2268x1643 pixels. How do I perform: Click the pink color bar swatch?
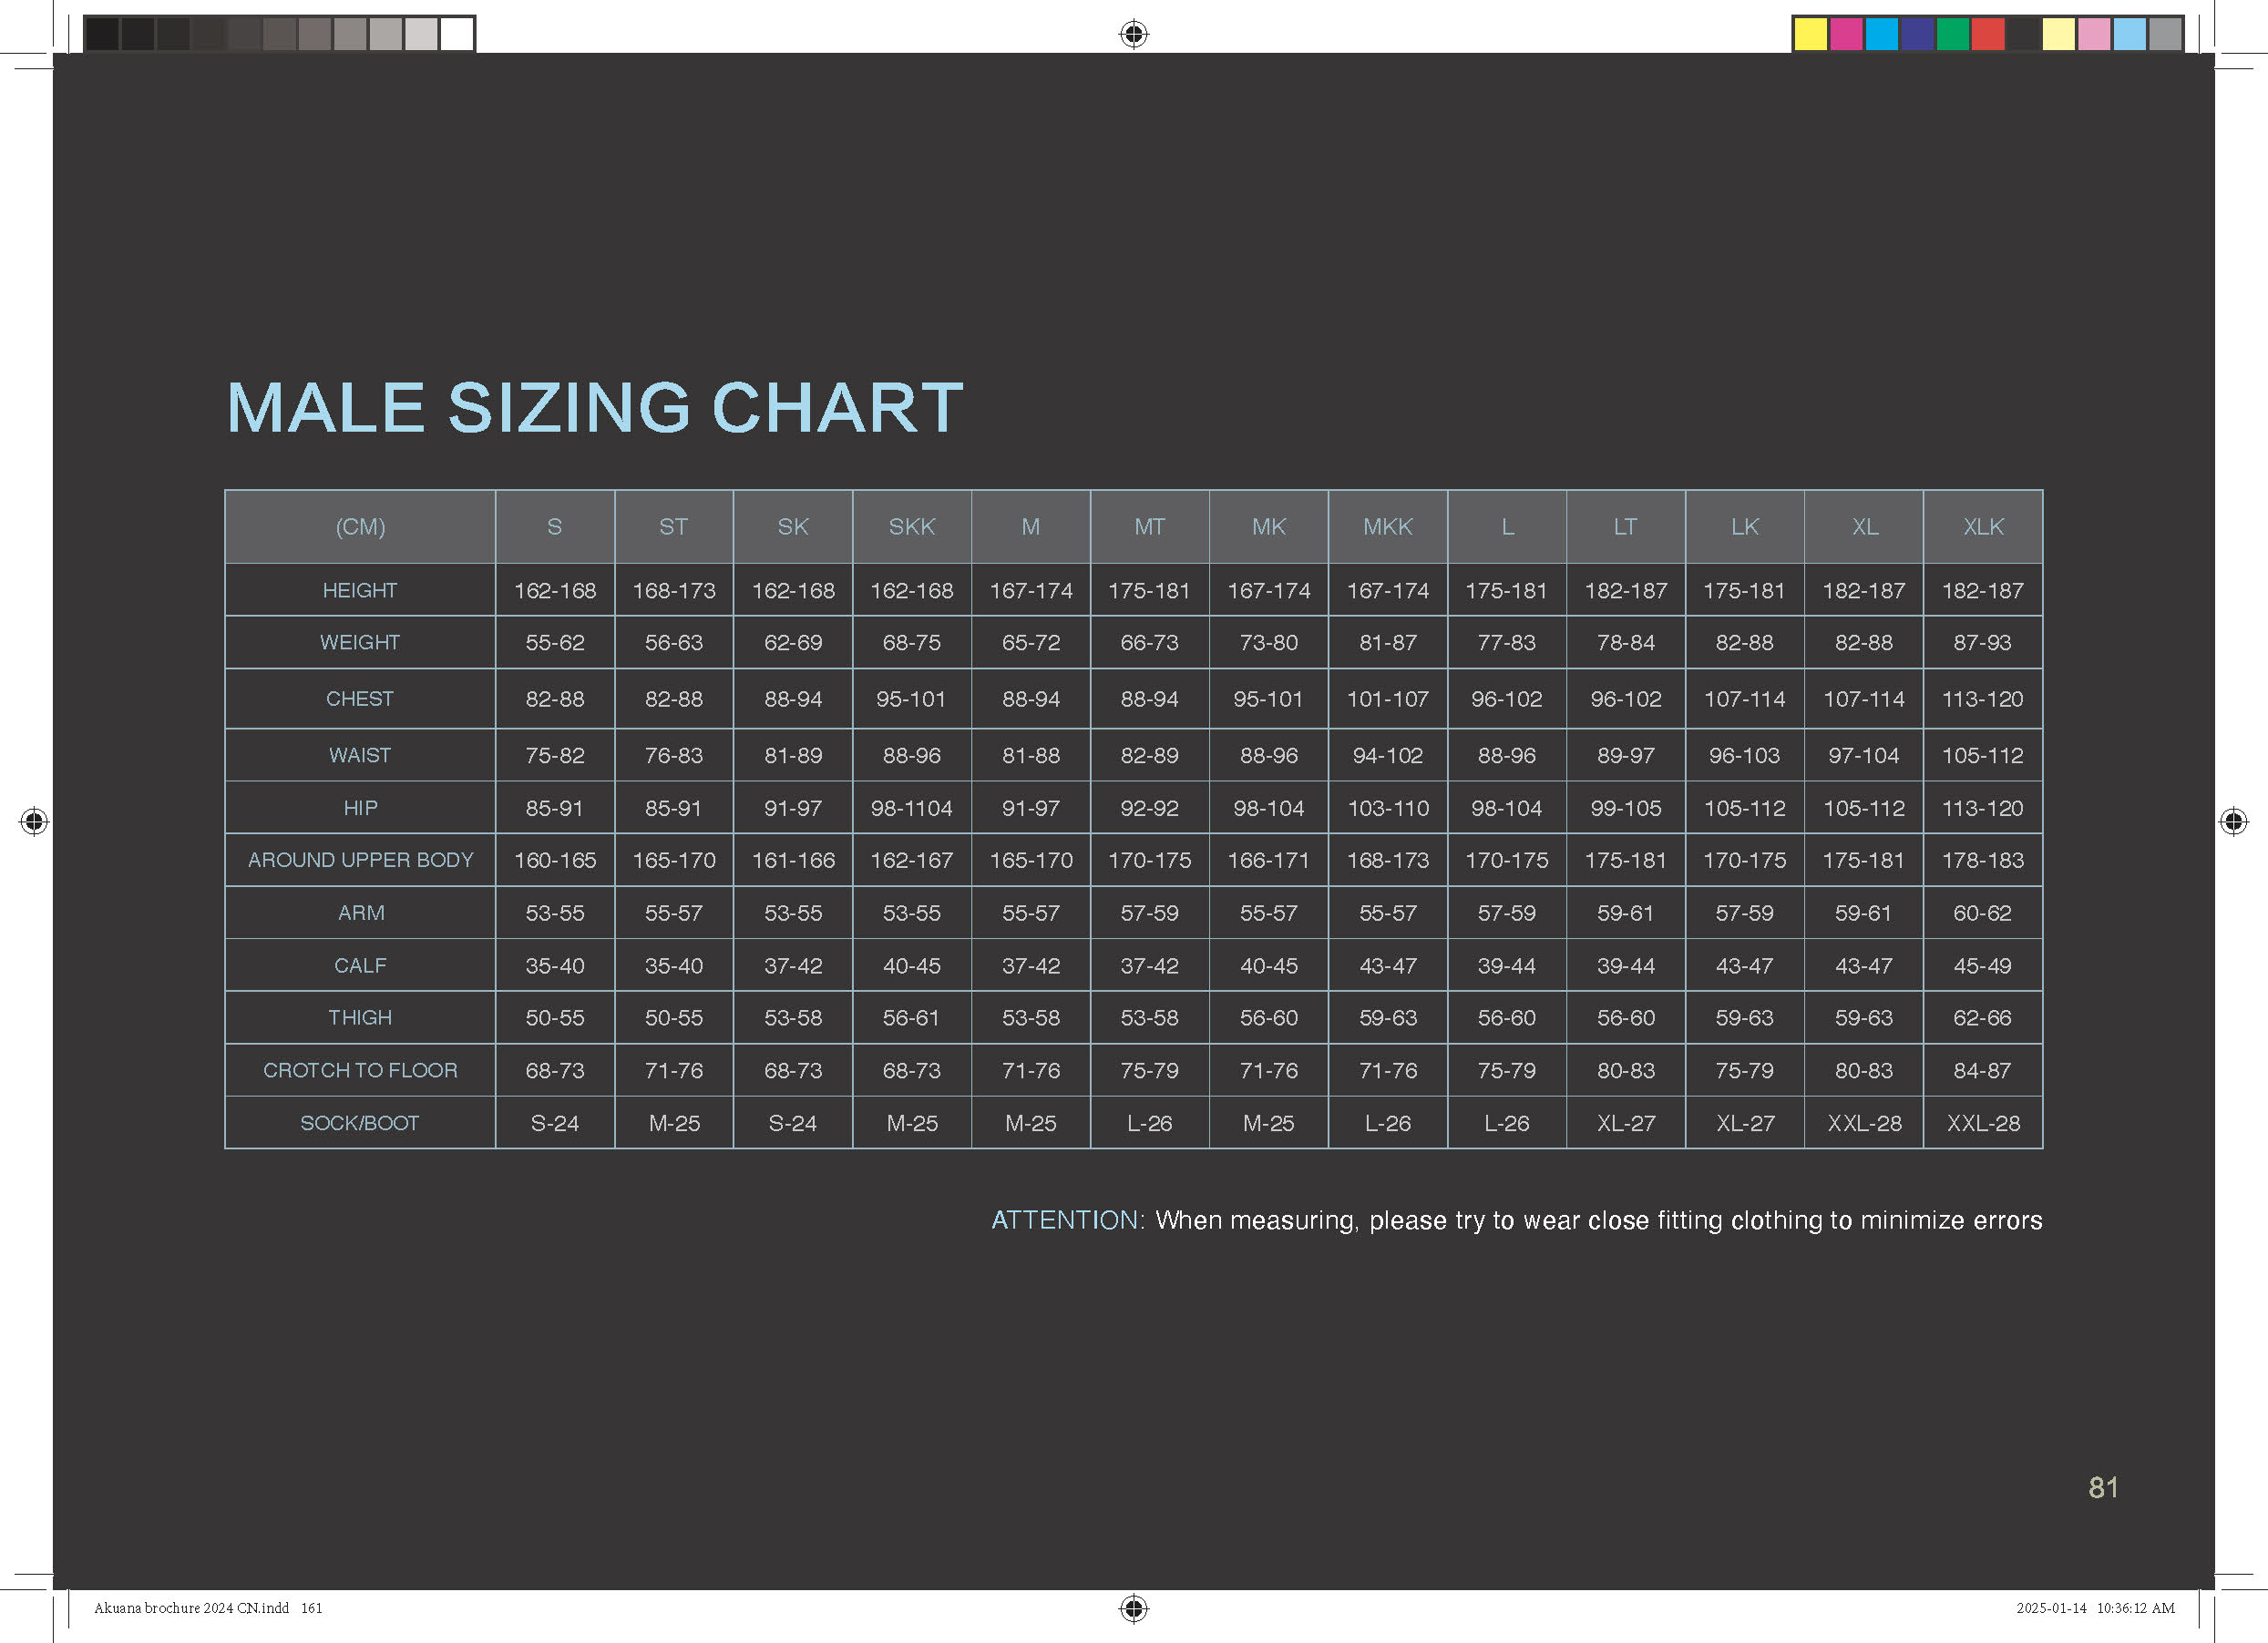click(2094, 34)
